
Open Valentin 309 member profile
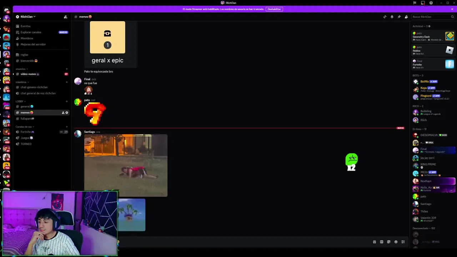tap(433, 219)
